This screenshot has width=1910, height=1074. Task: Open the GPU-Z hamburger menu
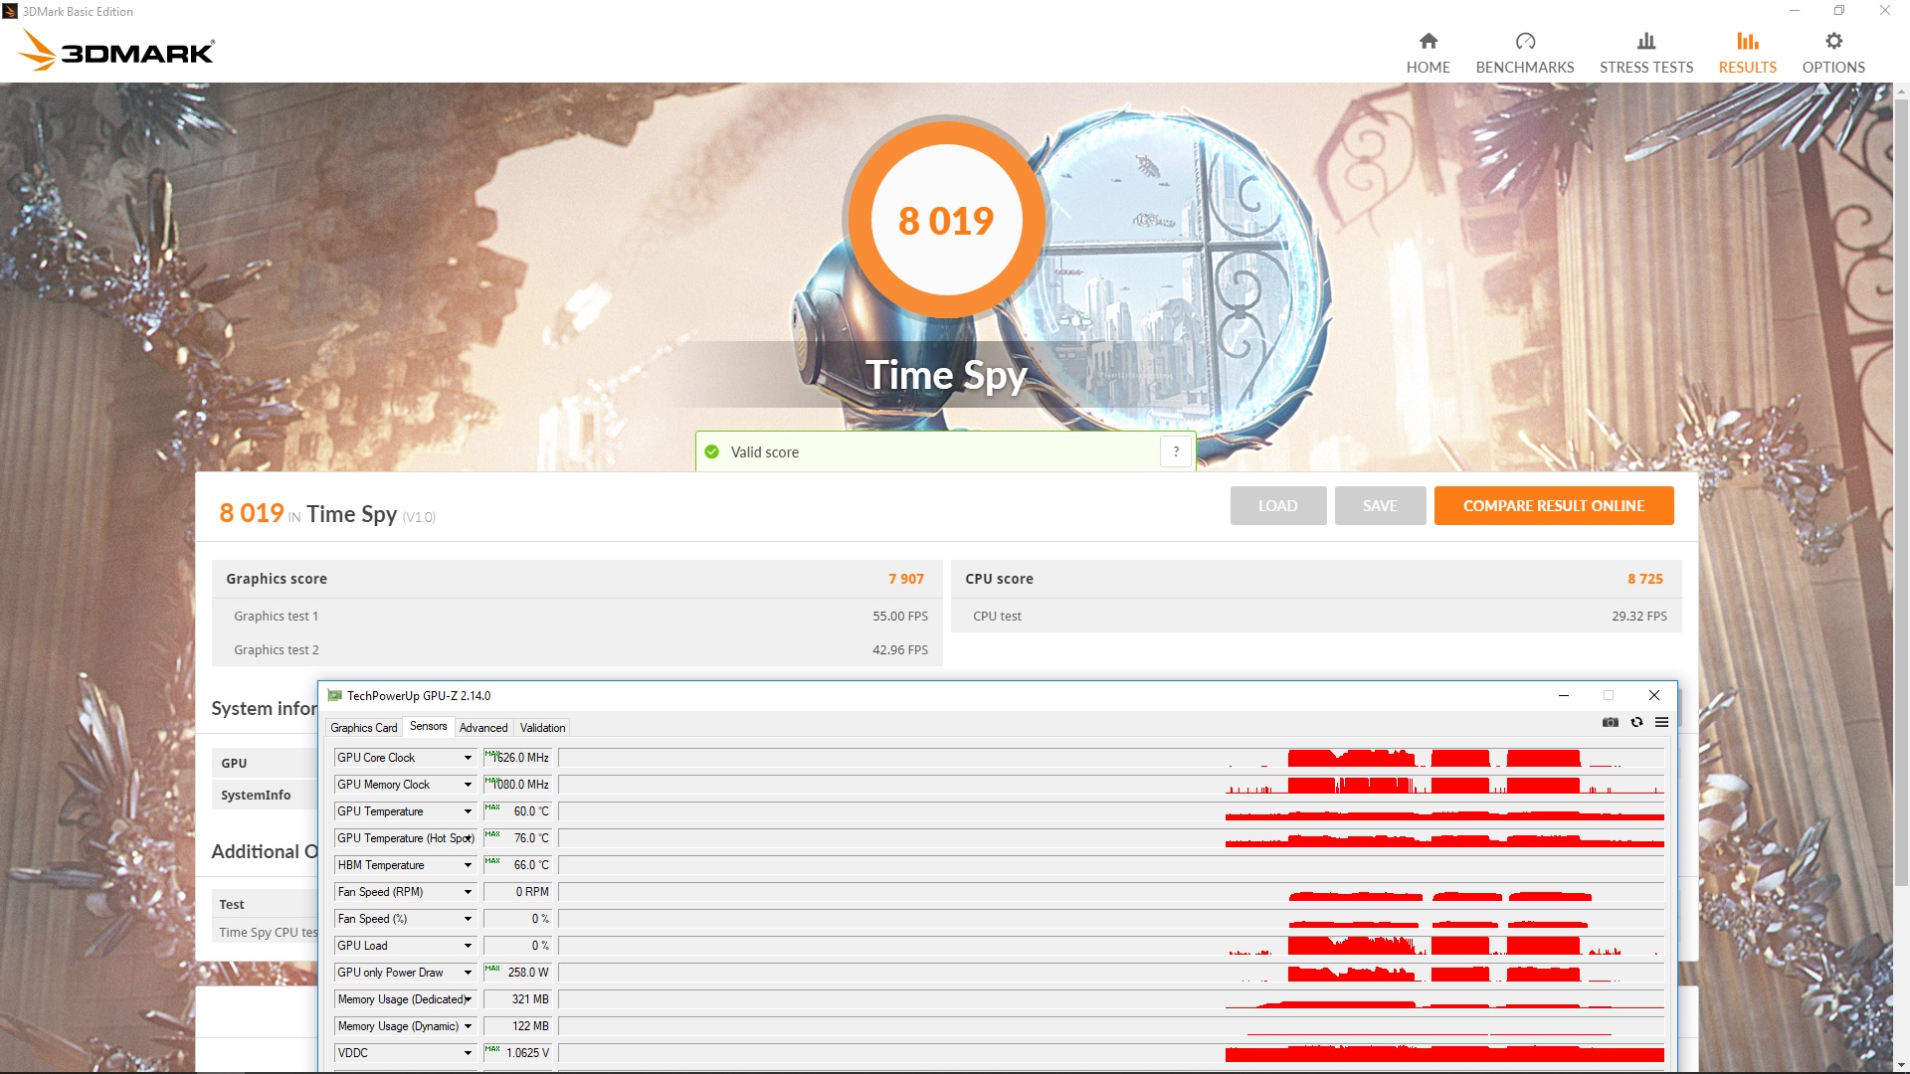1661,722
